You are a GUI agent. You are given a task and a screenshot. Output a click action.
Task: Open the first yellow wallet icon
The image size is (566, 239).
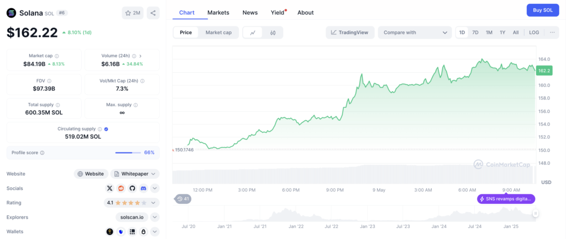(110, 232)
